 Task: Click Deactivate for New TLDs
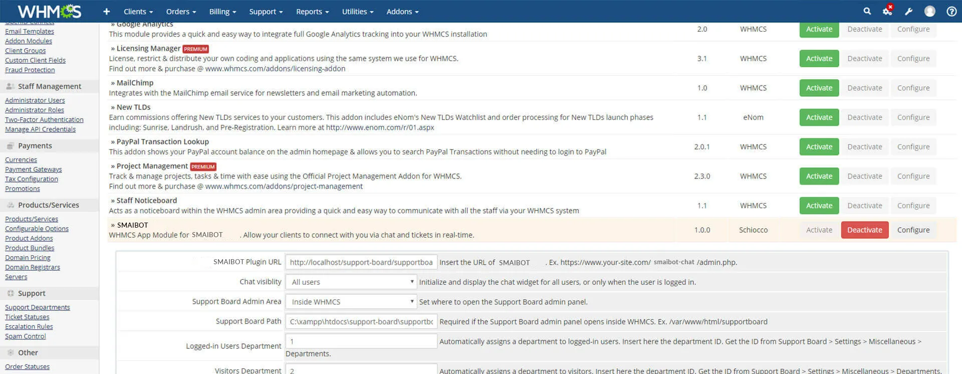click(865, 117)
